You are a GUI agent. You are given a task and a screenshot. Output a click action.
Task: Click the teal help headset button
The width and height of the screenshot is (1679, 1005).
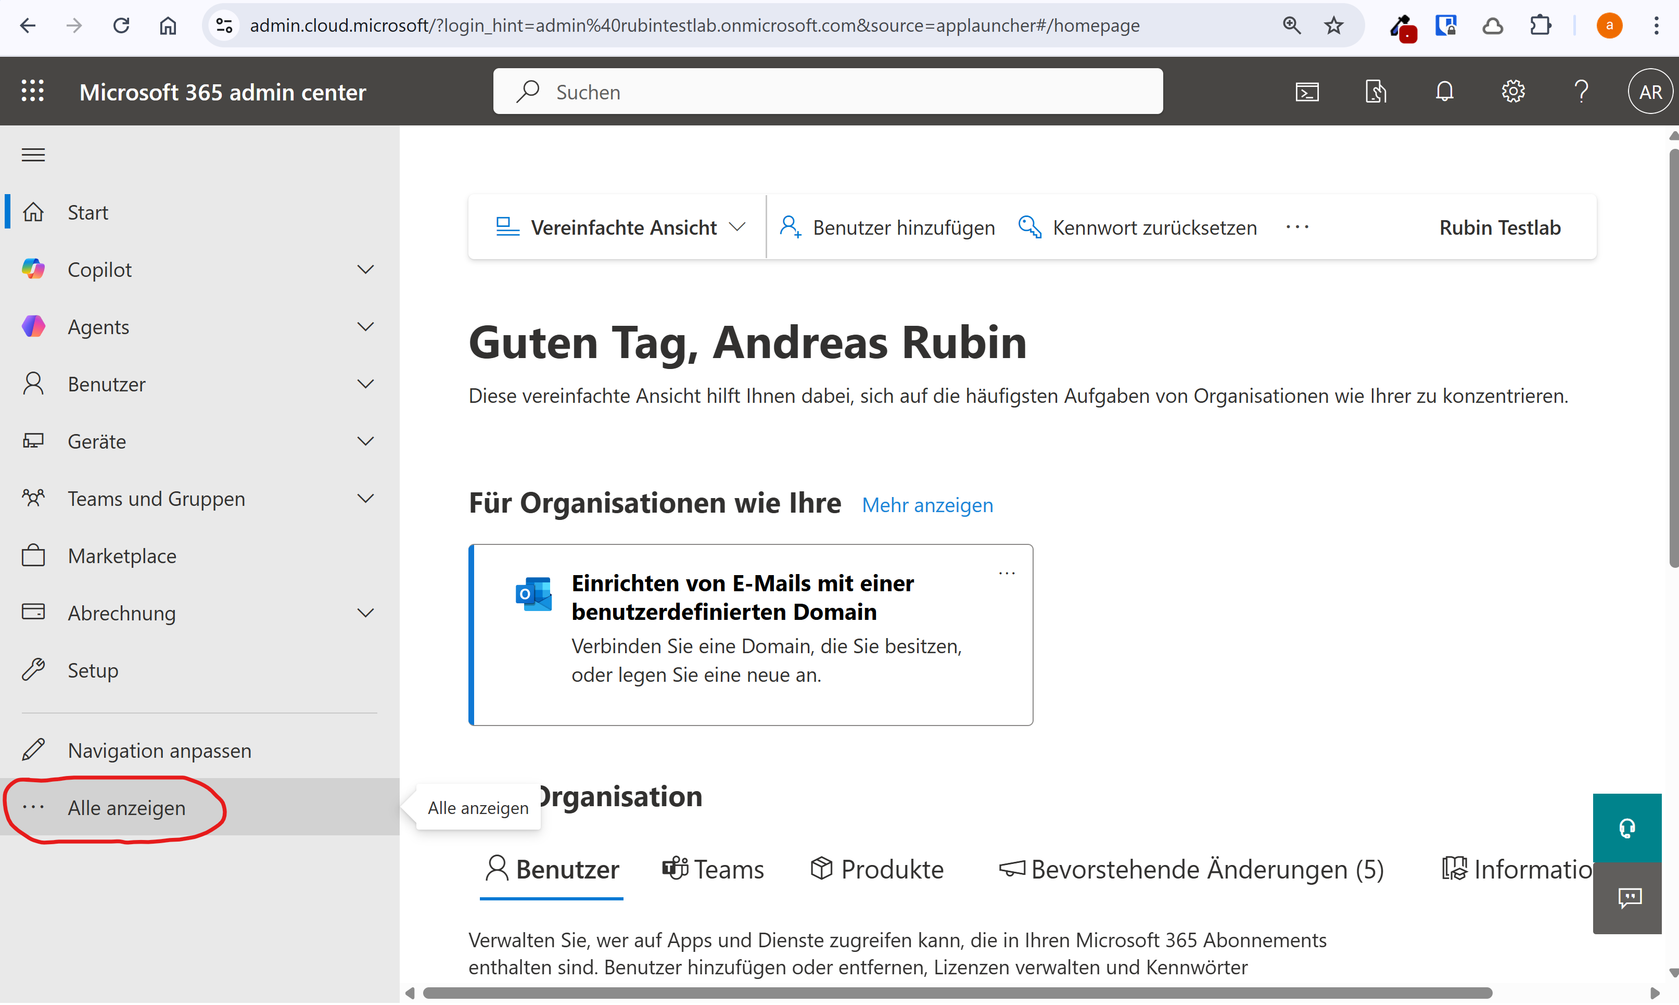coord(1627,828)
